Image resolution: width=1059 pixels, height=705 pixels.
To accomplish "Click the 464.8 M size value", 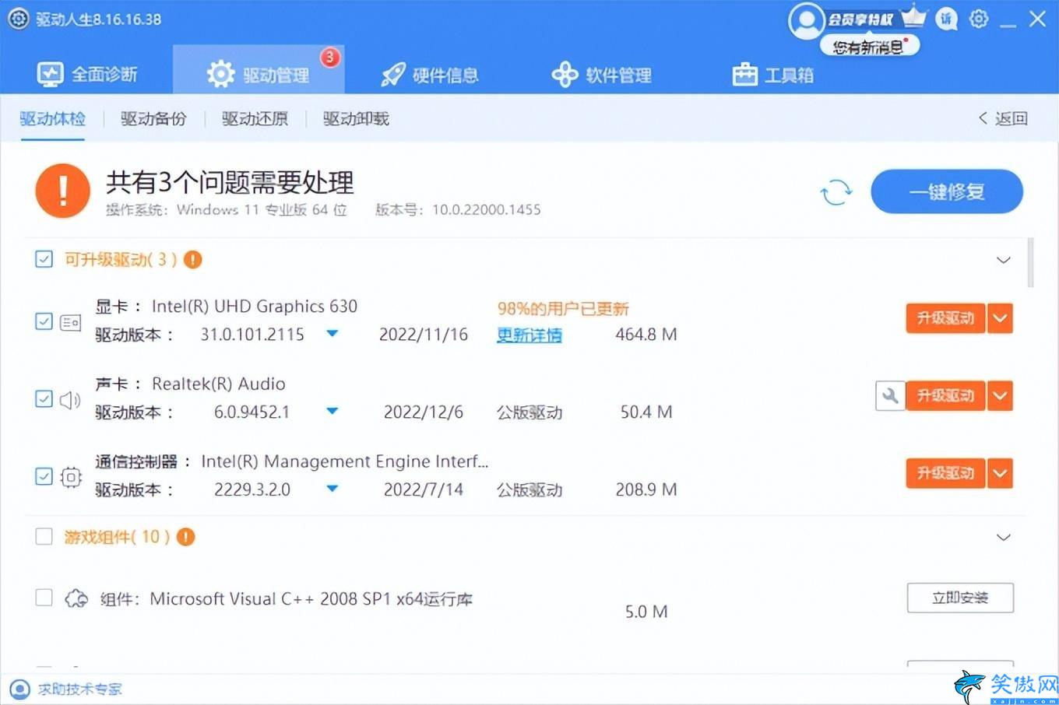I will pyautogui.click(x=646, y=335).
